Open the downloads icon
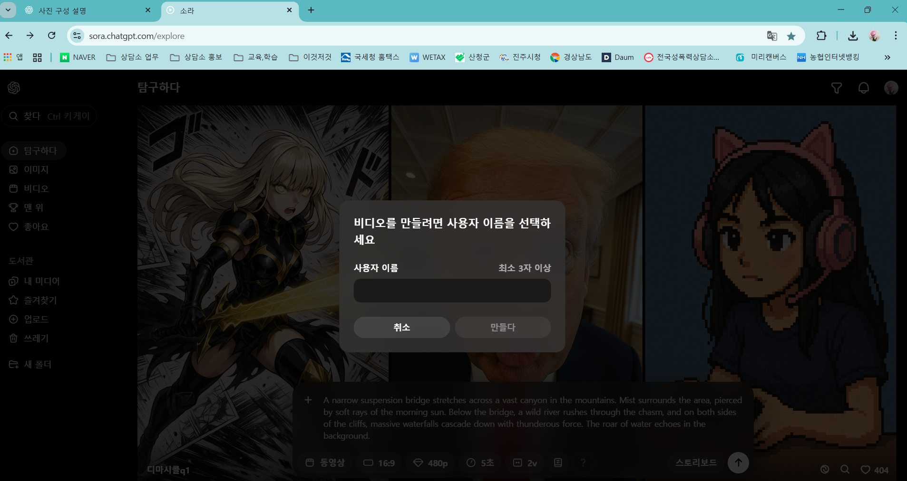Image resolution: width=907 pixels, height=481 pixels. click(x=853, y=36)
